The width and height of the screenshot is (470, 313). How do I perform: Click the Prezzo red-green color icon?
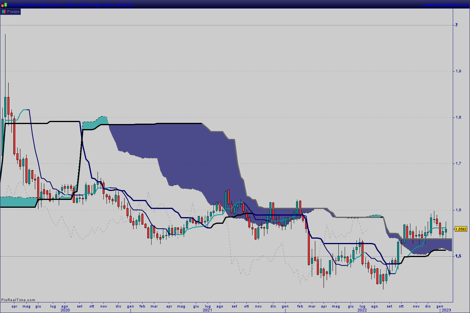point(4,12)
